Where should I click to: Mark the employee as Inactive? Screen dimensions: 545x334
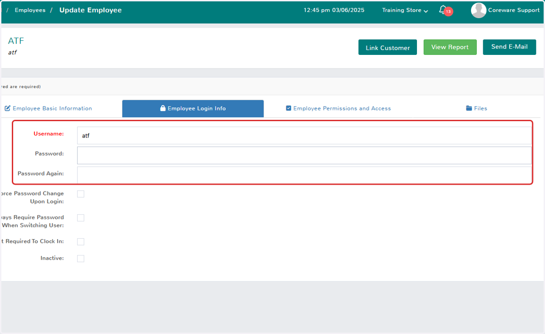coord(81,259)
